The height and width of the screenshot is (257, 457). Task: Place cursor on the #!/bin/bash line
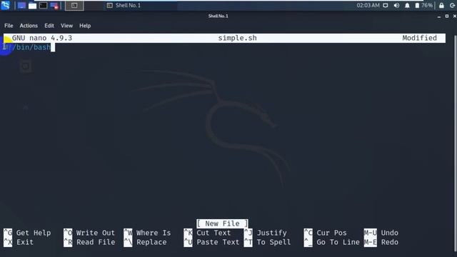(x=27, y=47)
